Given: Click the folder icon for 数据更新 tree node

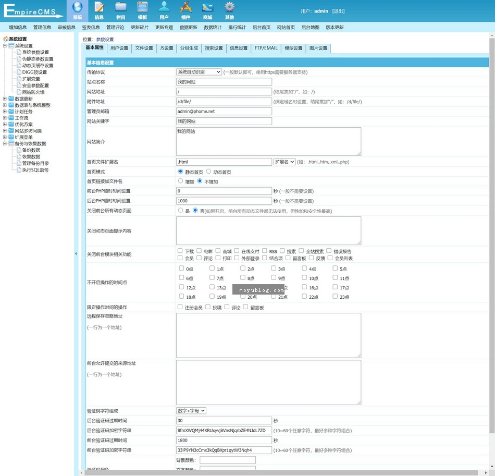Looking at the screenshot, I should (x=11, y=99).
